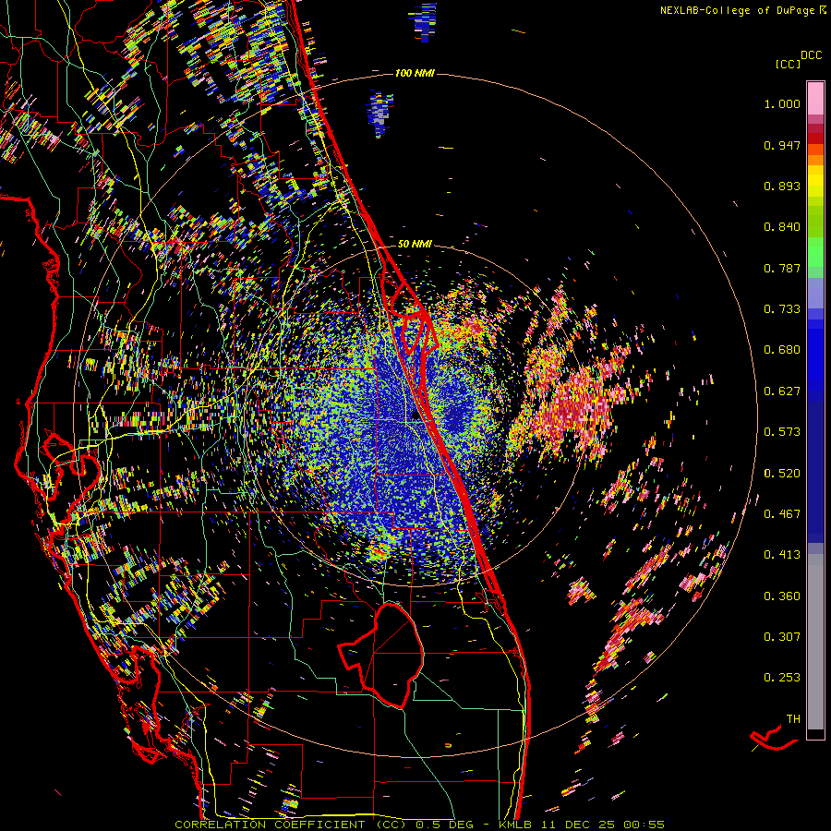Click the 0.467 scale value
Screen dimensions: 831x831
point(782,514)
